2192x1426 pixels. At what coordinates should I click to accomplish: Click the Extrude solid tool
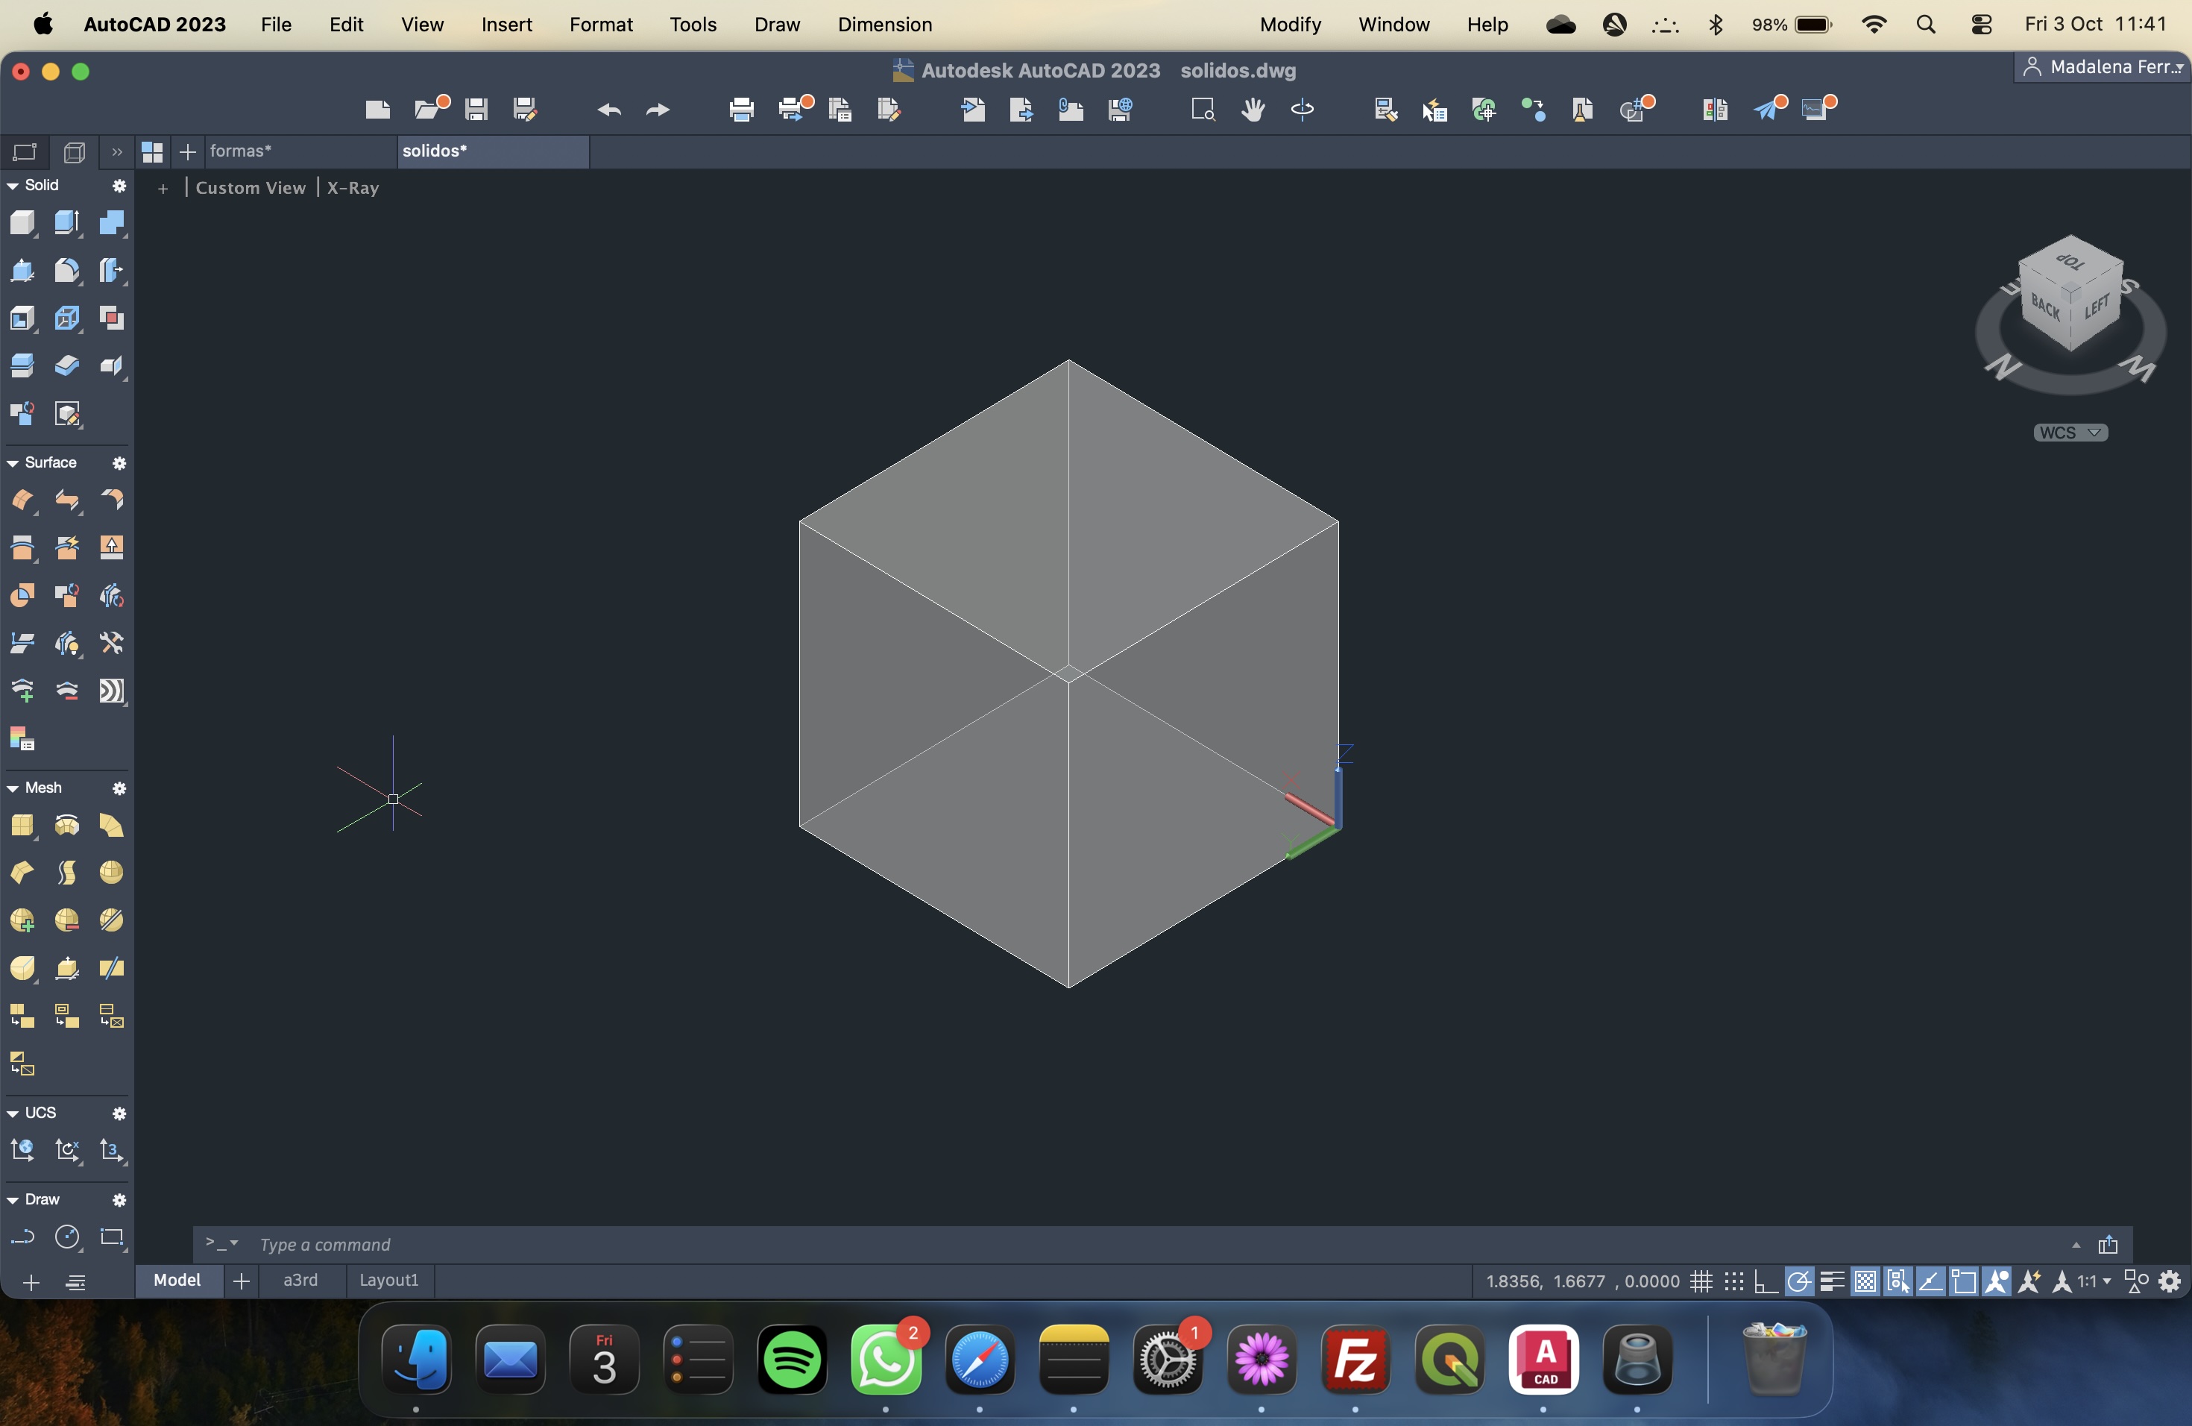[x=66, y=223]
